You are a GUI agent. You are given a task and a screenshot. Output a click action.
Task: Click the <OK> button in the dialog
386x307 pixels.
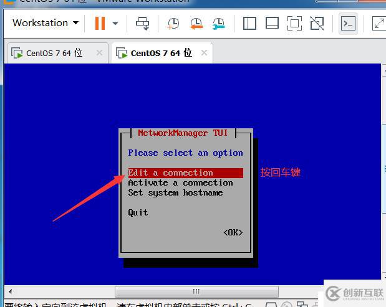pyautogui.click(x=233, y=232)
